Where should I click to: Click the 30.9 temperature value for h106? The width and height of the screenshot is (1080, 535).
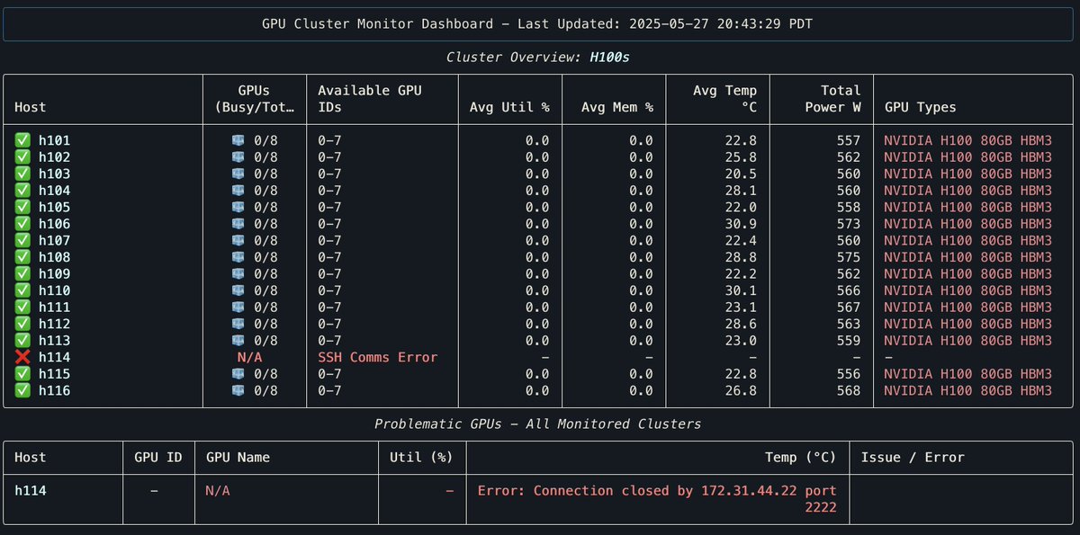(742, 224)
